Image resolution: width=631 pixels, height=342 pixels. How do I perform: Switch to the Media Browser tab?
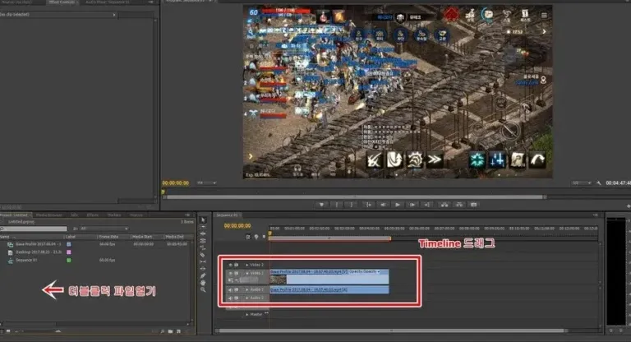coord(49,215)
